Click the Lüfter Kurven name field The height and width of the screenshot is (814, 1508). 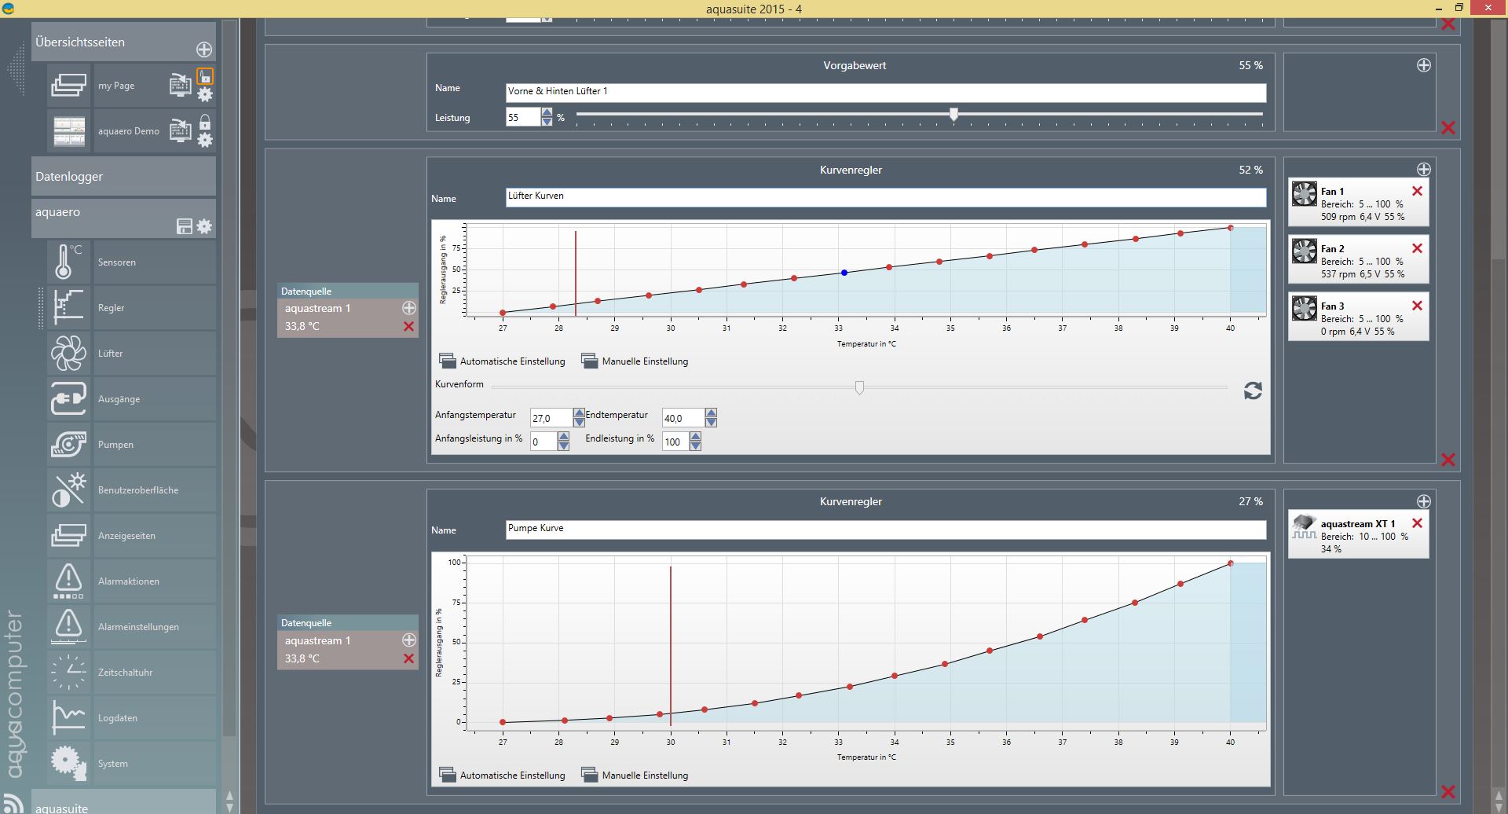885,196
